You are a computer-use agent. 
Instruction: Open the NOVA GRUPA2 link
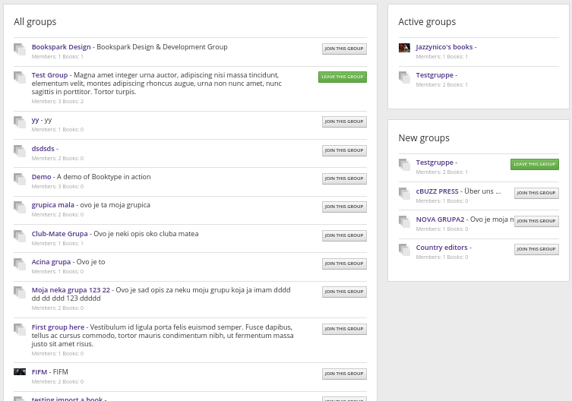click(x=440, y=219)
